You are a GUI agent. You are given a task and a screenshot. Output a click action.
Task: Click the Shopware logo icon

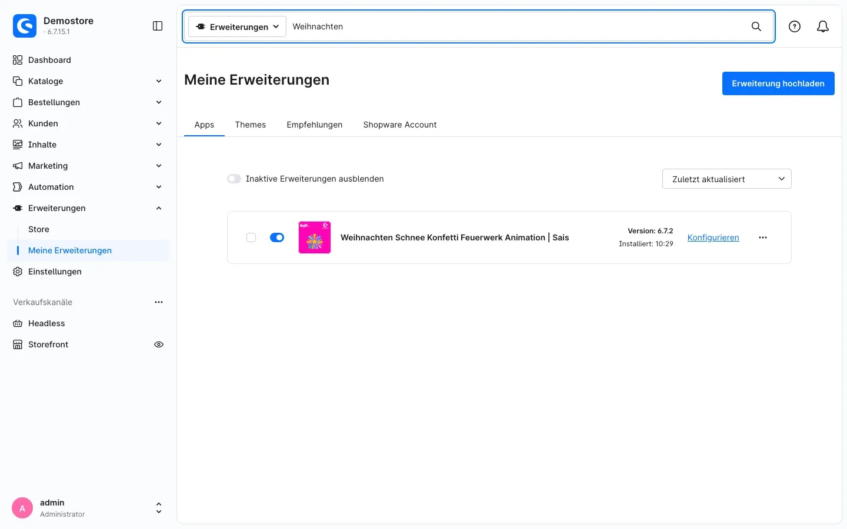(x=25, y=26)
